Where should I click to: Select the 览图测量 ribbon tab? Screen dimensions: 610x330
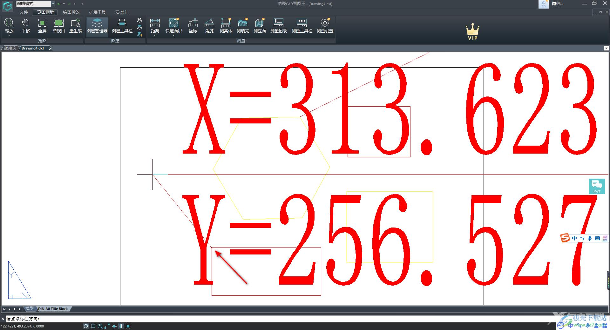[x=45, y=12]
